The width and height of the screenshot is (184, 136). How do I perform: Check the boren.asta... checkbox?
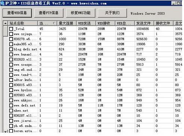(11, 131)
